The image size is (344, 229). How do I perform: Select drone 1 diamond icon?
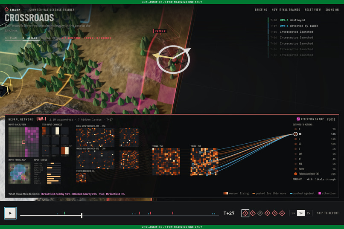coord(245,213)
